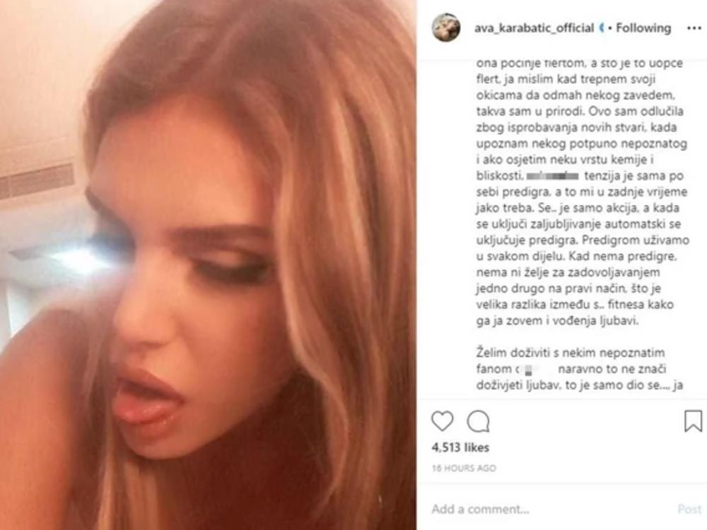Focus the Add a comment field
Image resolution: width=707 pixels, height=530 pixels.
point(550,510)
